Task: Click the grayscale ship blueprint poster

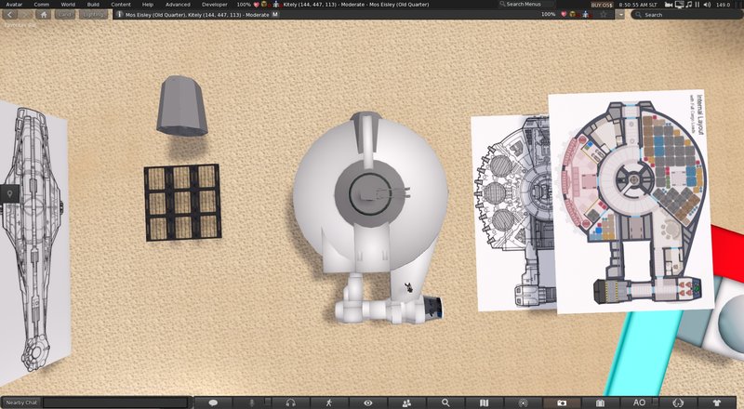Action: coord(512,214)
